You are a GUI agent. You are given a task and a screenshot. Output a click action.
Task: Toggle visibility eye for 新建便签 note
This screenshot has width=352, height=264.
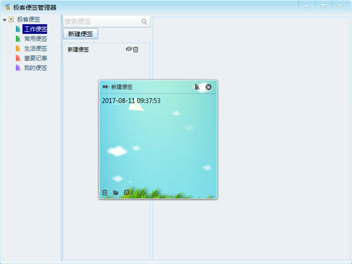(x=128, y=49)
